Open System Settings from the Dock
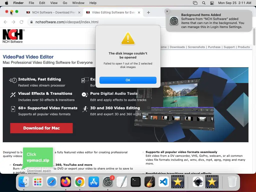Screen dimensions: 256x192 coord(108,182)
